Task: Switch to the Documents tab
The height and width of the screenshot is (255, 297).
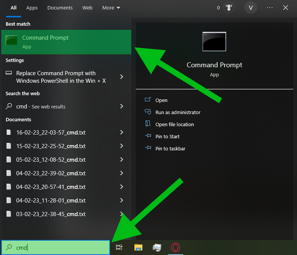Action: coord(60,8)
